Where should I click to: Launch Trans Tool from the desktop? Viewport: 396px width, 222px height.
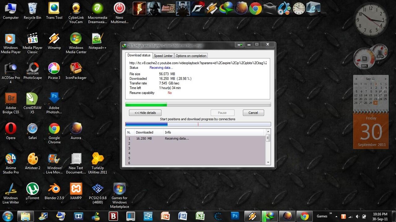[54, 11]
